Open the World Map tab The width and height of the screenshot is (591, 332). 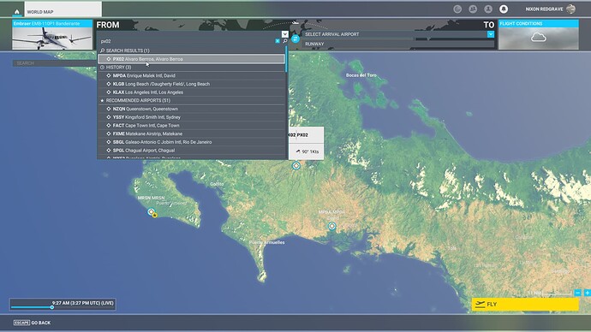pos(63,9)
